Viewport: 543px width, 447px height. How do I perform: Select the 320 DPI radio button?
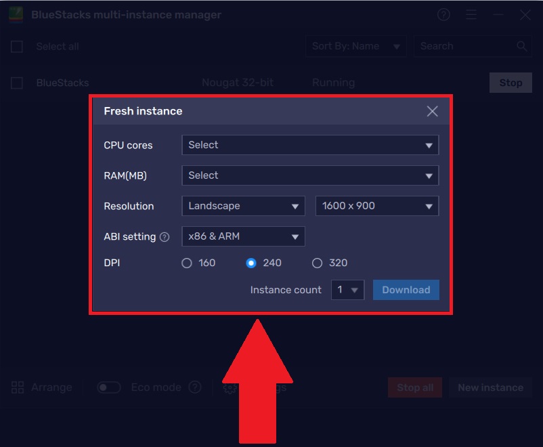[317, 263]
